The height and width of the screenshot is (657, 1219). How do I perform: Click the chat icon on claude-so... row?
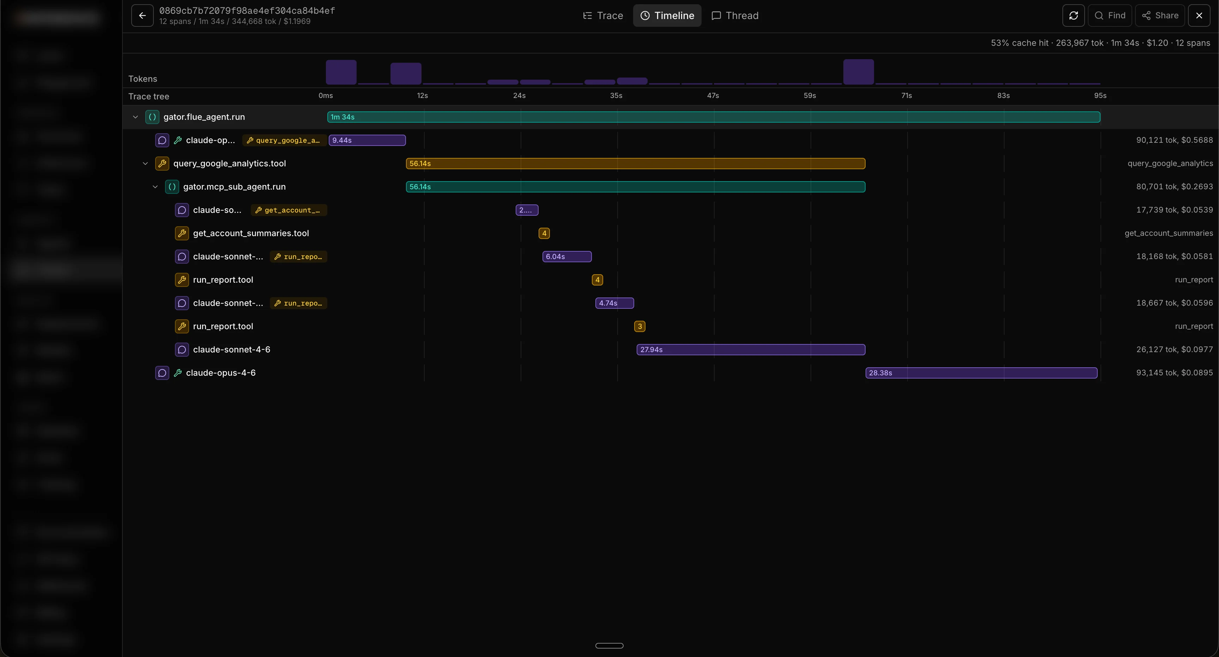coord(182,210)
